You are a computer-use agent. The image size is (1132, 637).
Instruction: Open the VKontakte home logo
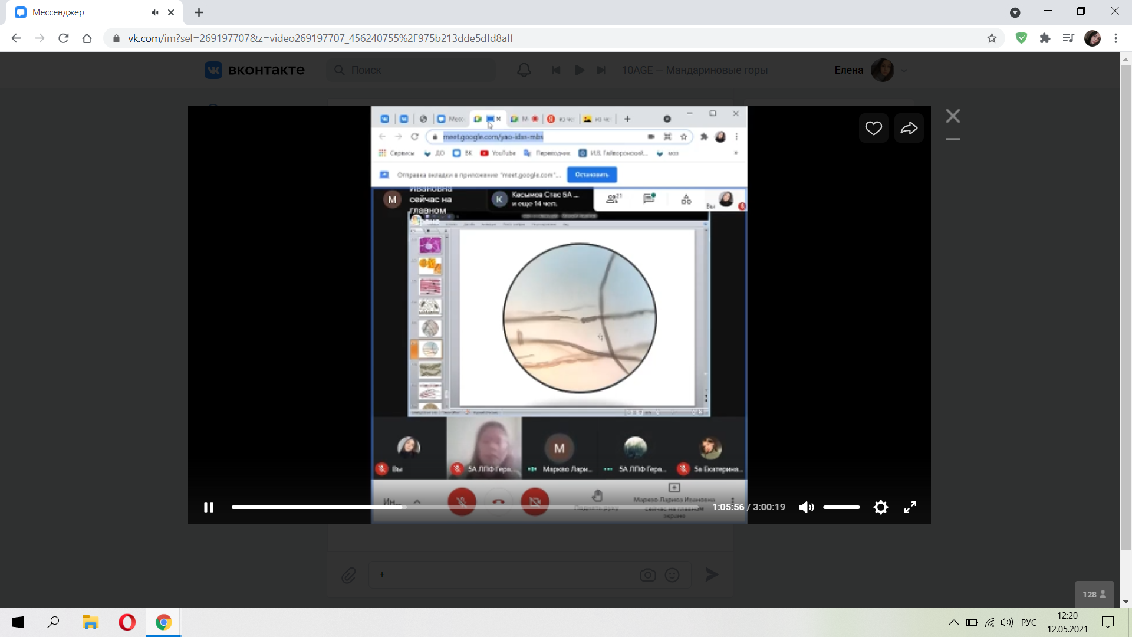click(255, 70)
